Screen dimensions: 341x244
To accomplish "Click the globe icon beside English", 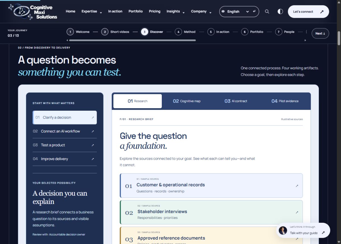I will (223, 11).
